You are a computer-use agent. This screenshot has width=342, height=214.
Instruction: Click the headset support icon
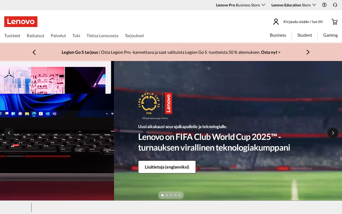(335, 5)
